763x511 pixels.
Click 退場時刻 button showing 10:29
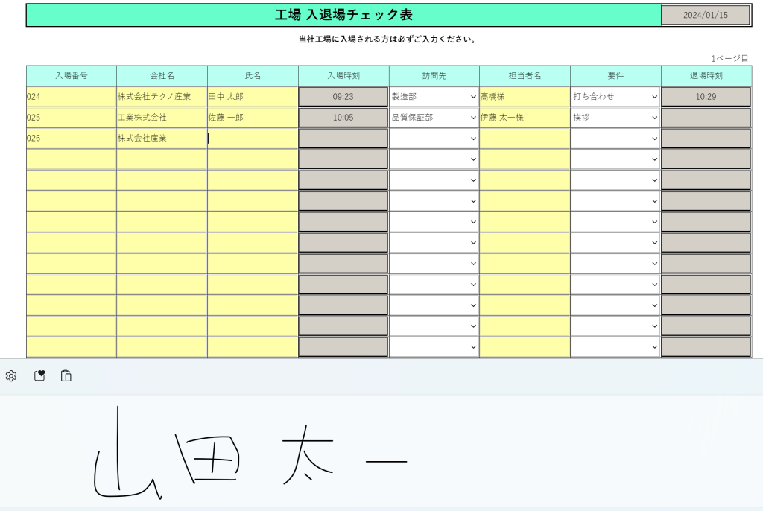pos(706,97)
